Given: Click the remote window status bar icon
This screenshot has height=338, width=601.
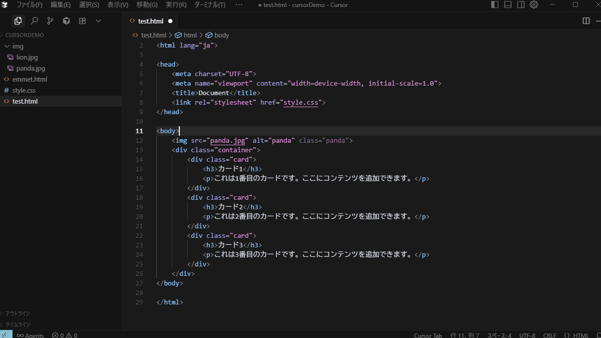Looking at the screenshot, I should pyautogui.click(x=6, y=334).
